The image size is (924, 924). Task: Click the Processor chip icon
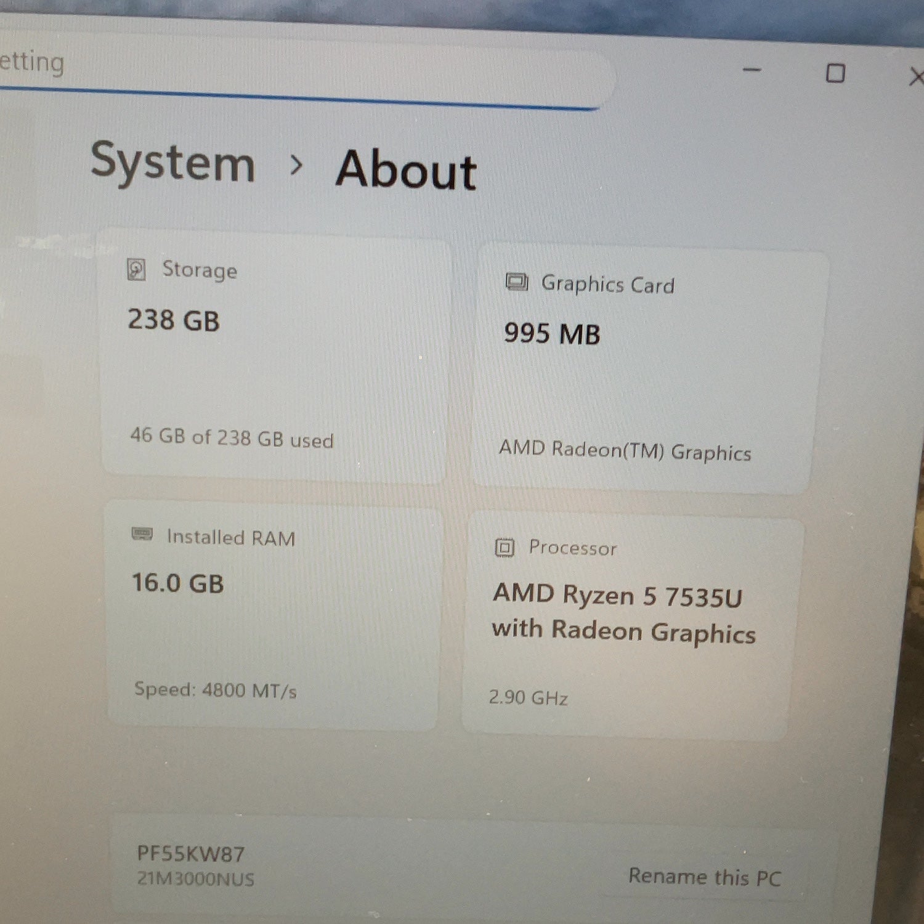pyautogui.click(x=505, y=547)
